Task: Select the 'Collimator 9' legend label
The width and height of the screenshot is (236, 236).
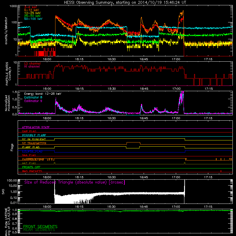Action: pos(33,101)
